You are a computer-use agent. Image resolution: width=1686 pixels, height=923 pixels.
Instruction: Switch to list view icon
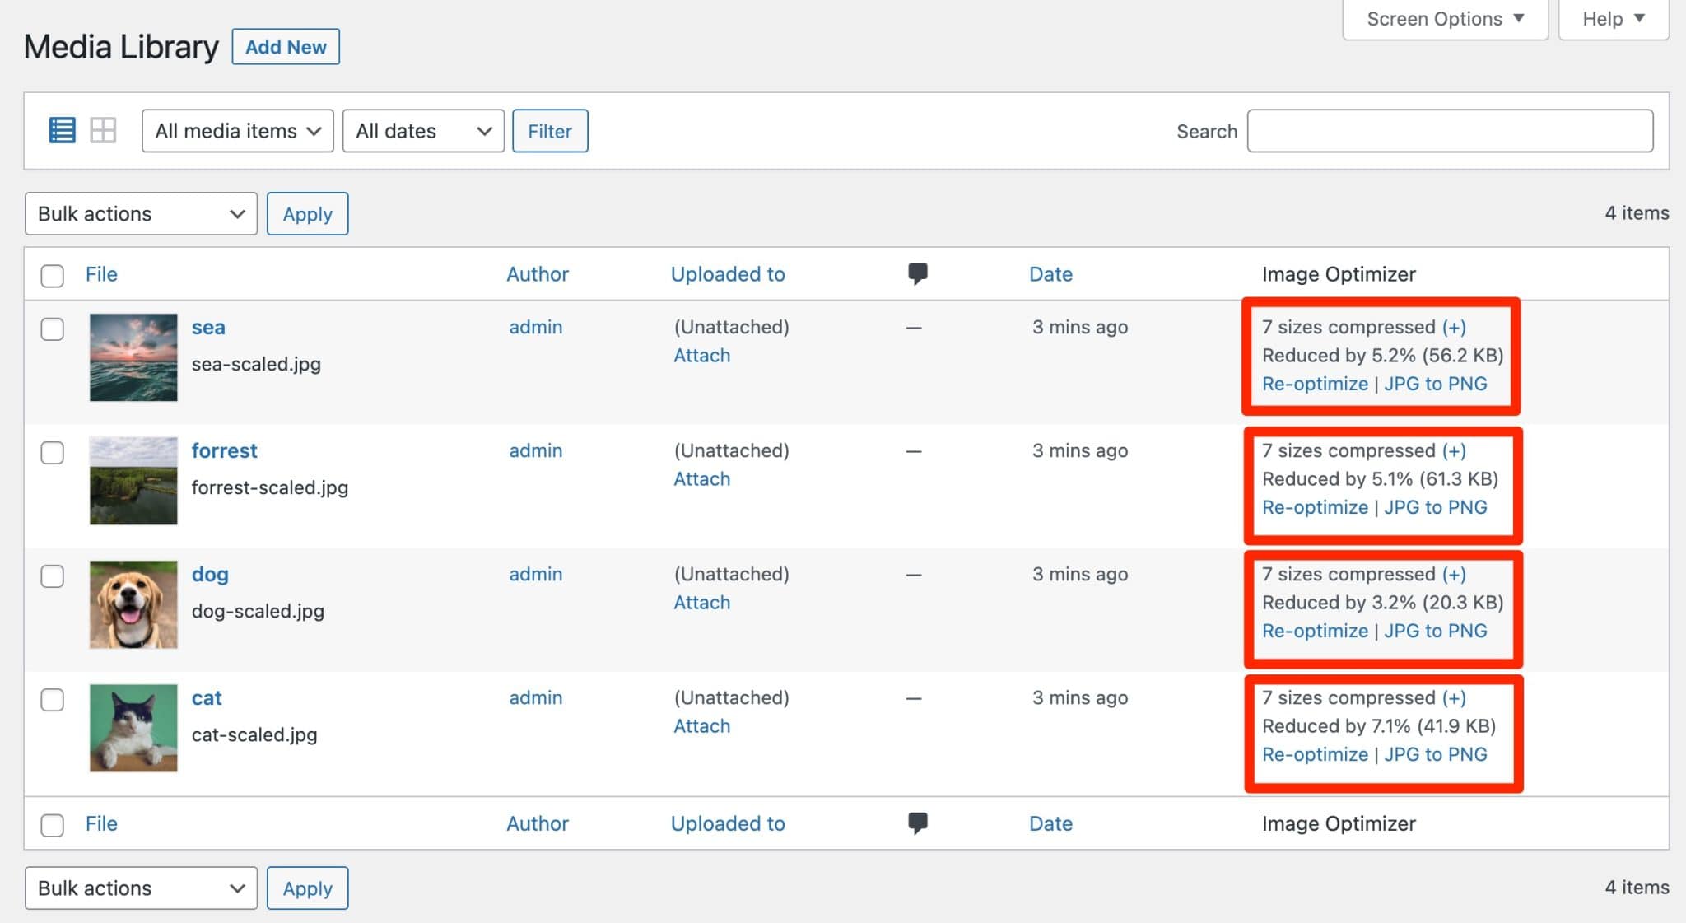pyautogui.click(x=62, y=130)
